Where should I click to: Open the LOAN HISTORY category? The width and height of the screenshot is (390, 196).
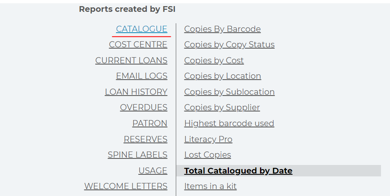(136, 92)
